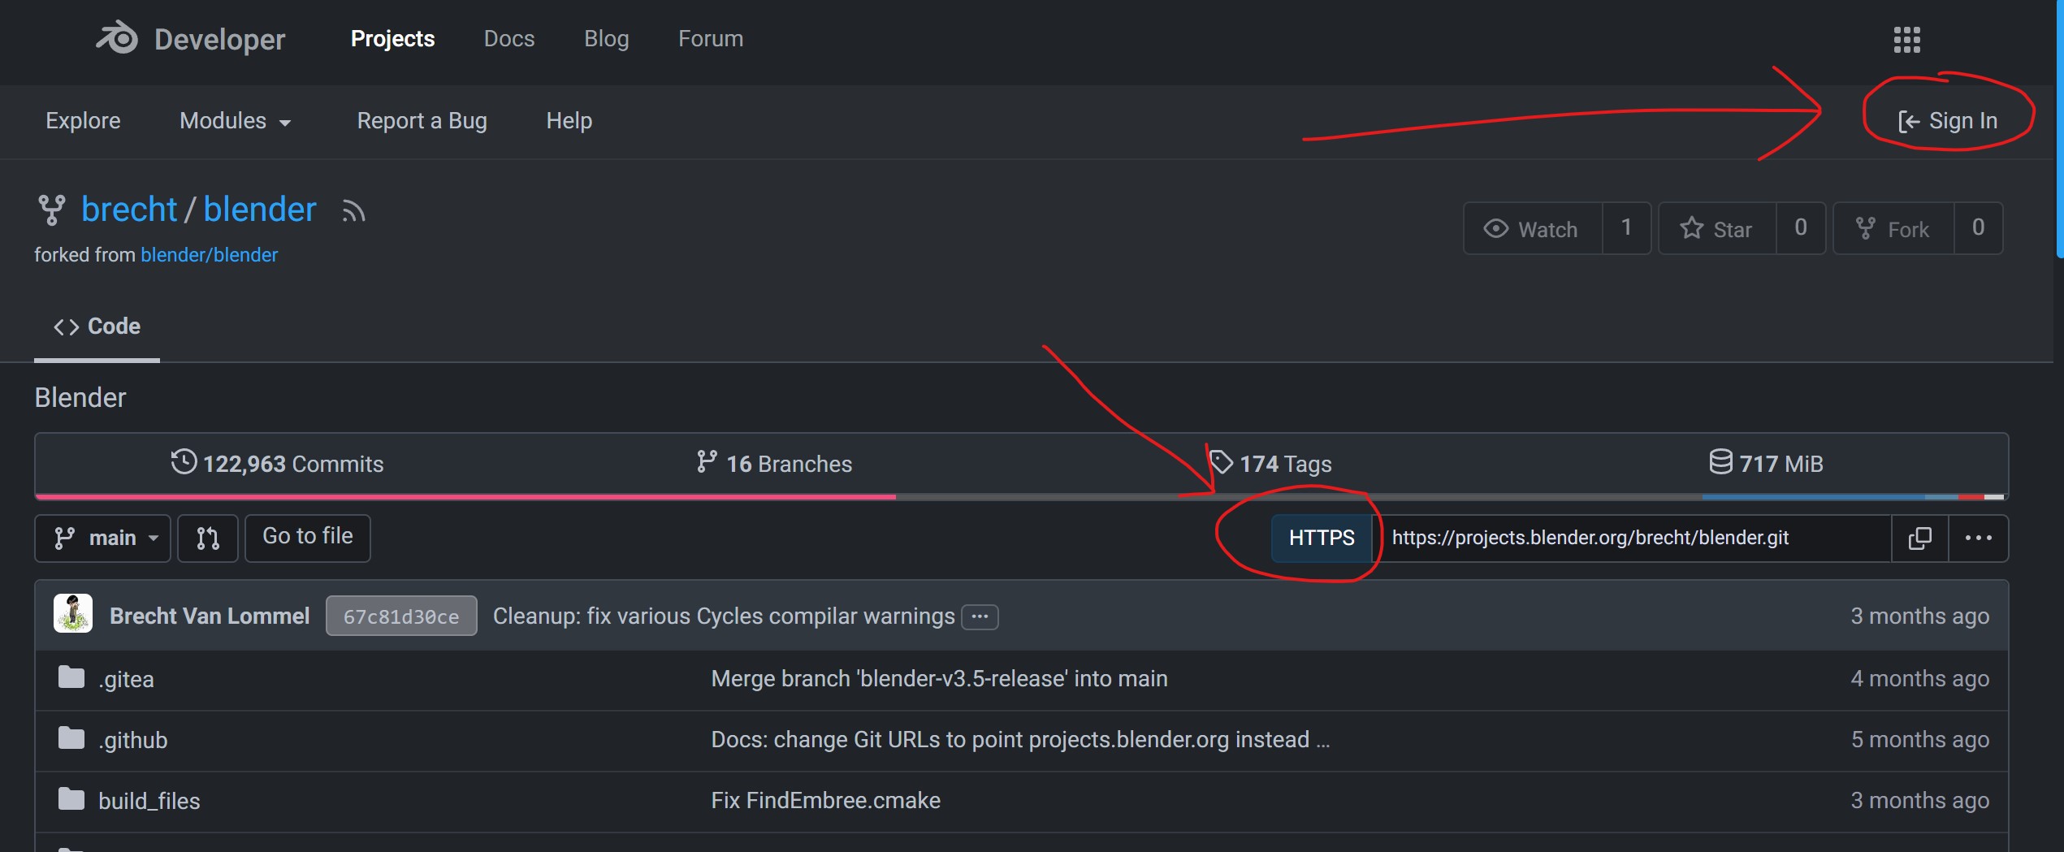
Task: Open the main branch selector dropdown
Action: click(x=103, y=538)
